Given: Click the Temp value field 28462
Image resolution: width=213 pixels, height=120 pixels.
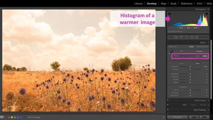Looking at the screenshot, I should click(205, 56).
